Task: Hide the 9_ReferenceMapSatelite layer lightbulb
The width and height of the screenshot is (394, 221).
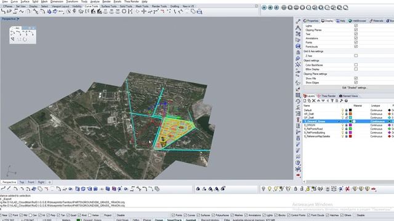Action: pyautogui.click(x=342, y=136)
